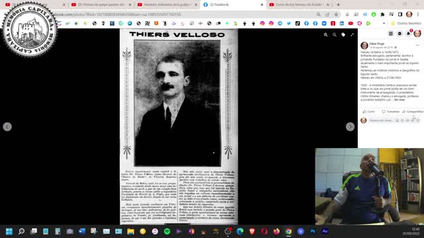The height and width of the screenshot is (238, 424).
Task: Open the address bar zoom indicator
Action: point(319,15)
